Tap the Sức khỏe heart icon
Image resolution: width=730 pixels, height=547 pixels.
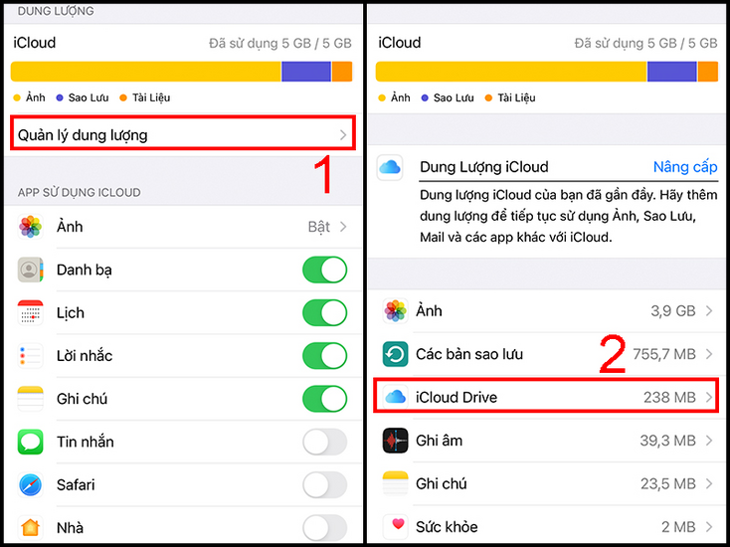click(x=395, y=526)
